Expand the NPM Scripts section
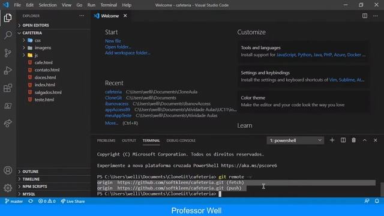Screen dimensions: 384x216 [35, 187]
